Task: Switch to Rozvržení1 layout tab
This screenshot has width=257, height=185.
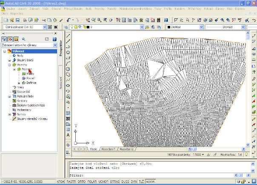Action: coord(109,149)
